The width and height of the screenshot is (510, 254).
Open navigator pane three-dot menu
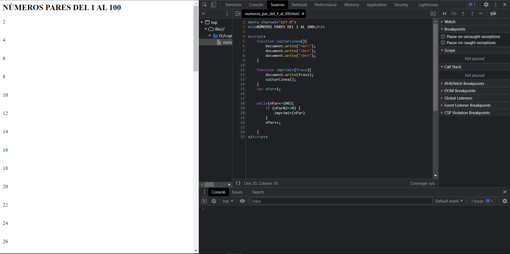[x=227, y=14]
